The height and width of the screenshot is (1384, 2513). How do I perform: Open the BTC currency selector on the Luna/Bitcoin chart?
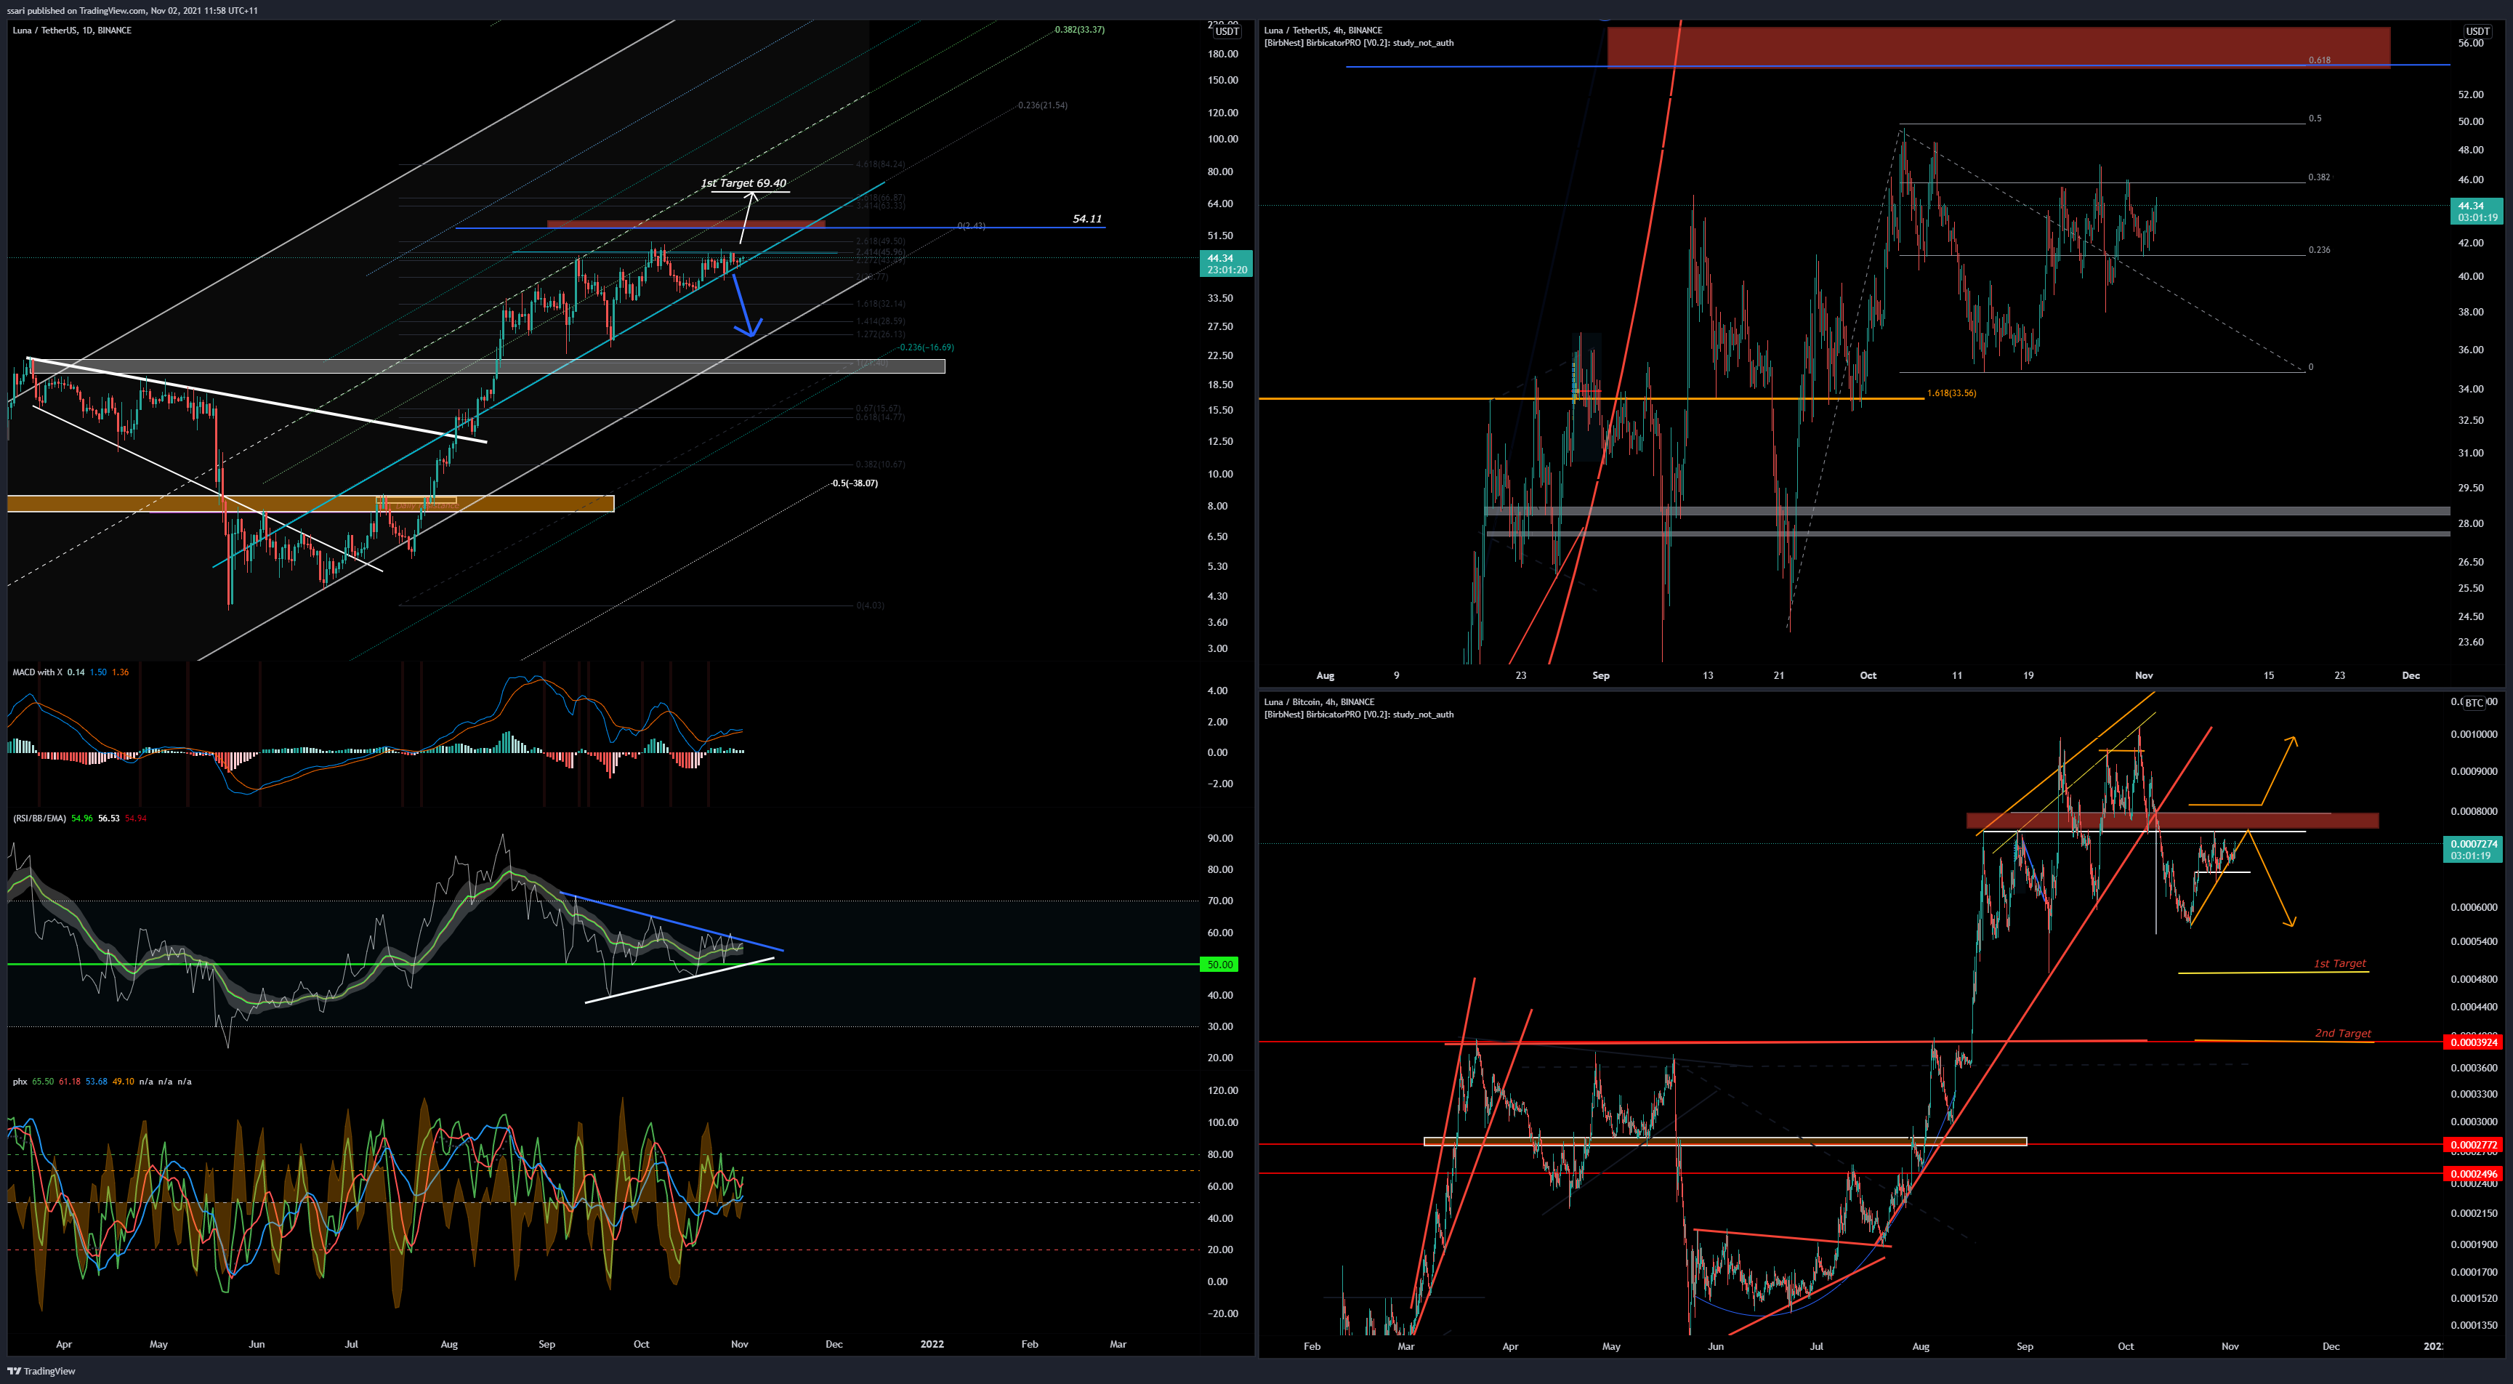2475,703
